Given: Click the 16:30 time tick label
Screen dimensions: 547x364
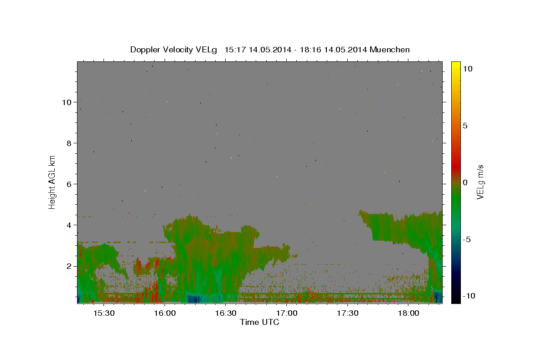Looking at the screenshot, I should coord(226,313).
